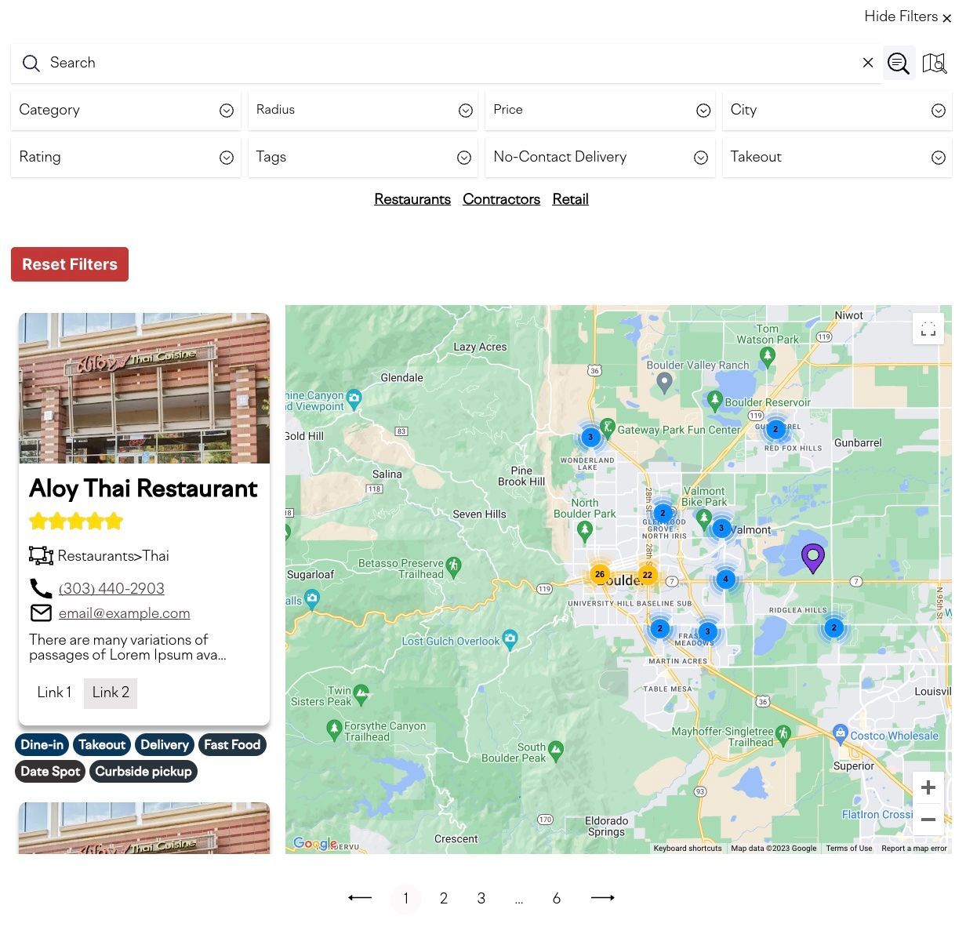The height and width of the screenshot is (927, 966).
Task: Toggle the Delivery tag
Action: click(165, 745)
